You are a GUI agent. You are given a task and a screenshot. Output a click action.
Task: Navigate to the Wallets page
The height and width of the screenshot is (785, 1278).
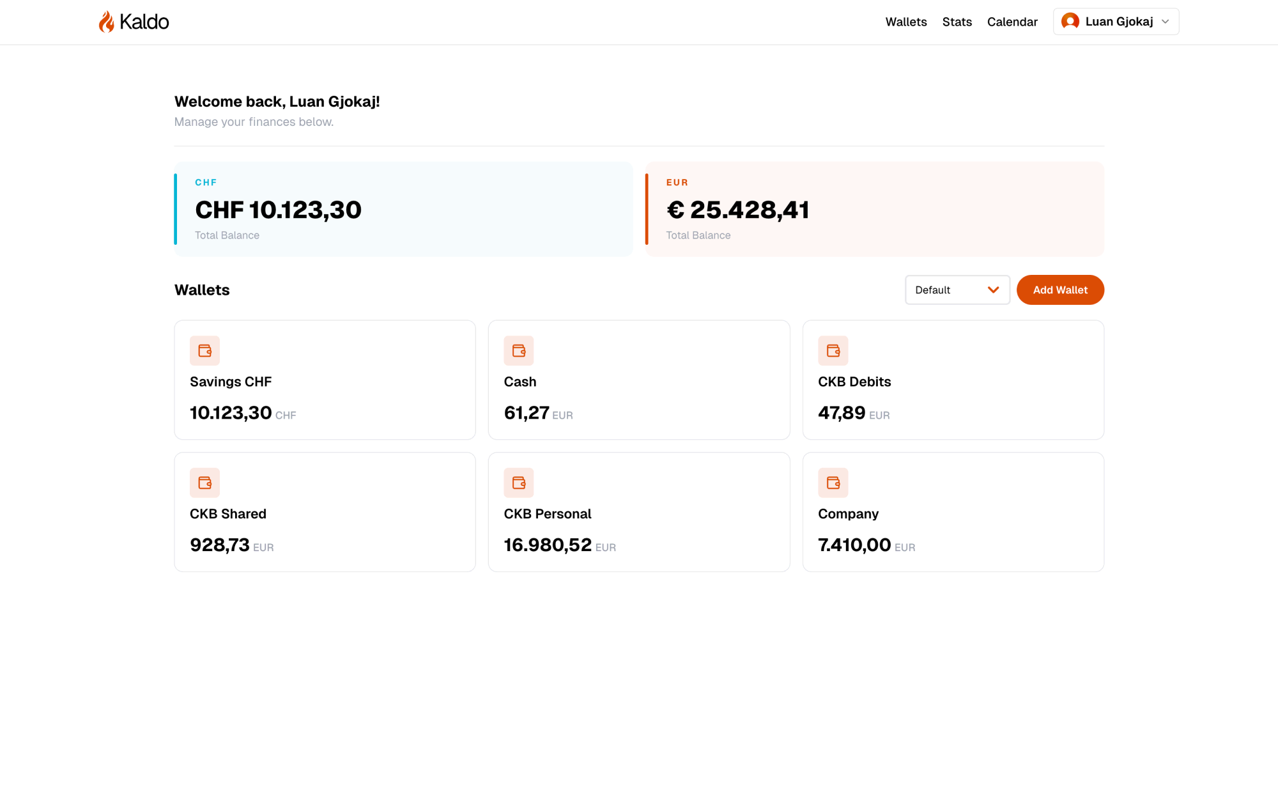[x=905, y=22]
